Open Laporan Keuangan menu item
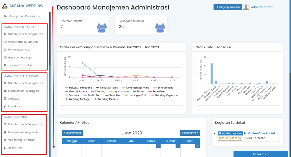This screenshot has width=291, height=157. (x=20, y=57)
